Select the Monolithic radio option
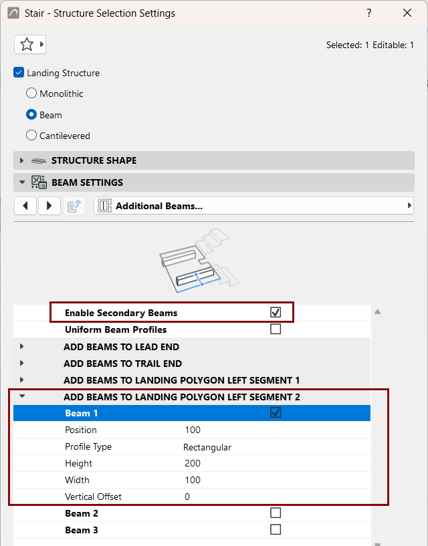The width and height of the screenshot is (428, 546). (31, 94)
